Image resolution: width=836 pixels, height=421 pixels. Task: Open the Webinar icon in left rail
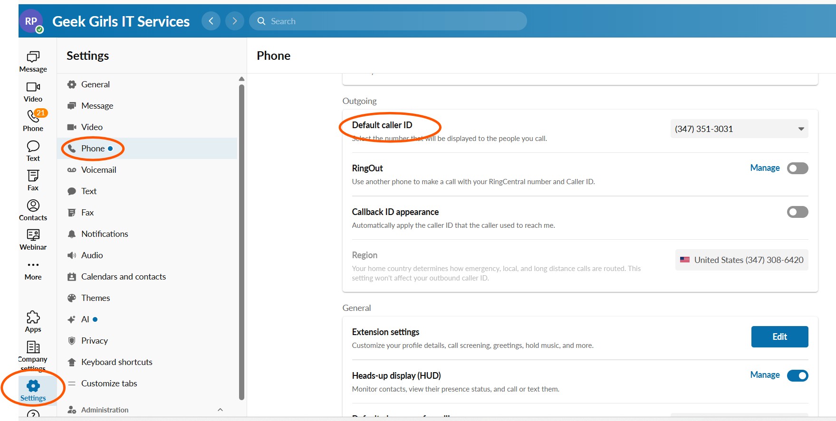coord(33,235)
